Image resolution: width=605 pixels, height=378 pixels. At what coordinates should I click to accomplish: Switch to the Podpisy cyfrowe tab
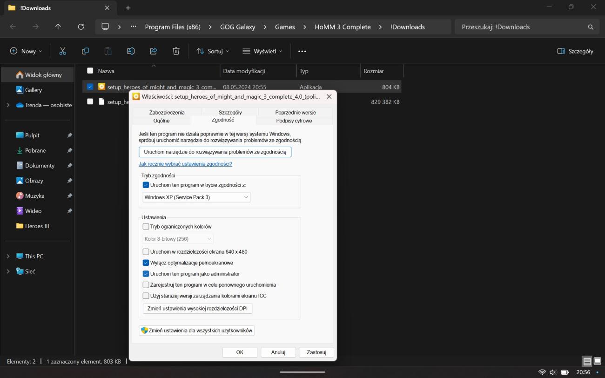294,121
